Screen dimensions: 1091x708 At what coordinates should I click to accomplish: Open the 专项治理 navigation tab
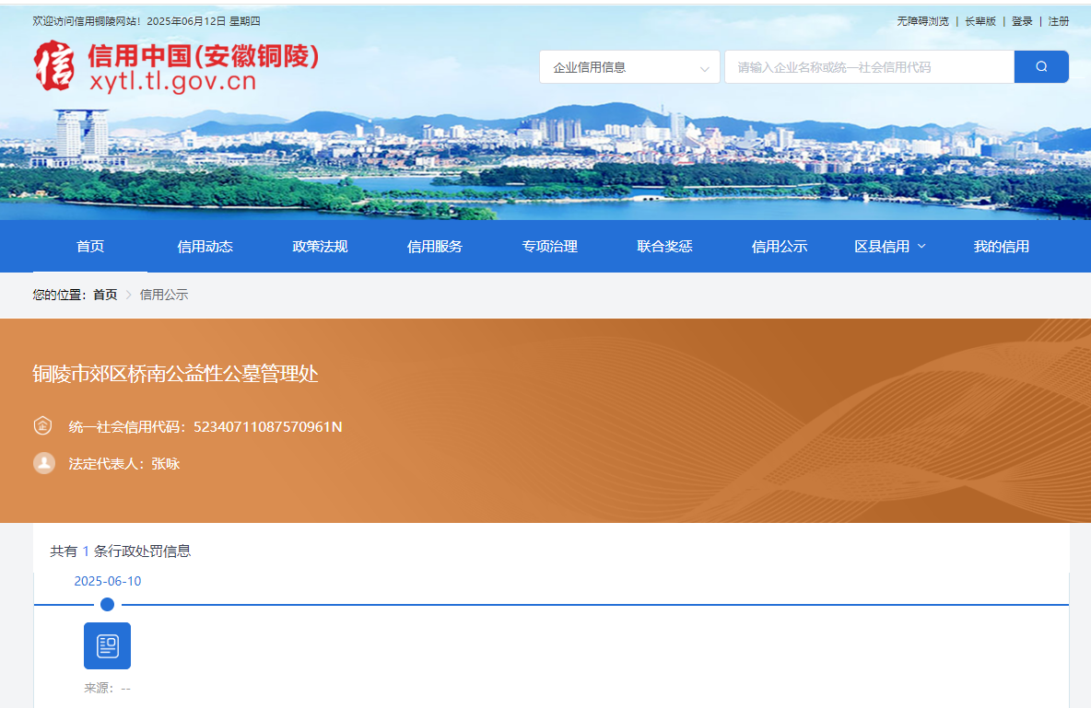point(550,246)
